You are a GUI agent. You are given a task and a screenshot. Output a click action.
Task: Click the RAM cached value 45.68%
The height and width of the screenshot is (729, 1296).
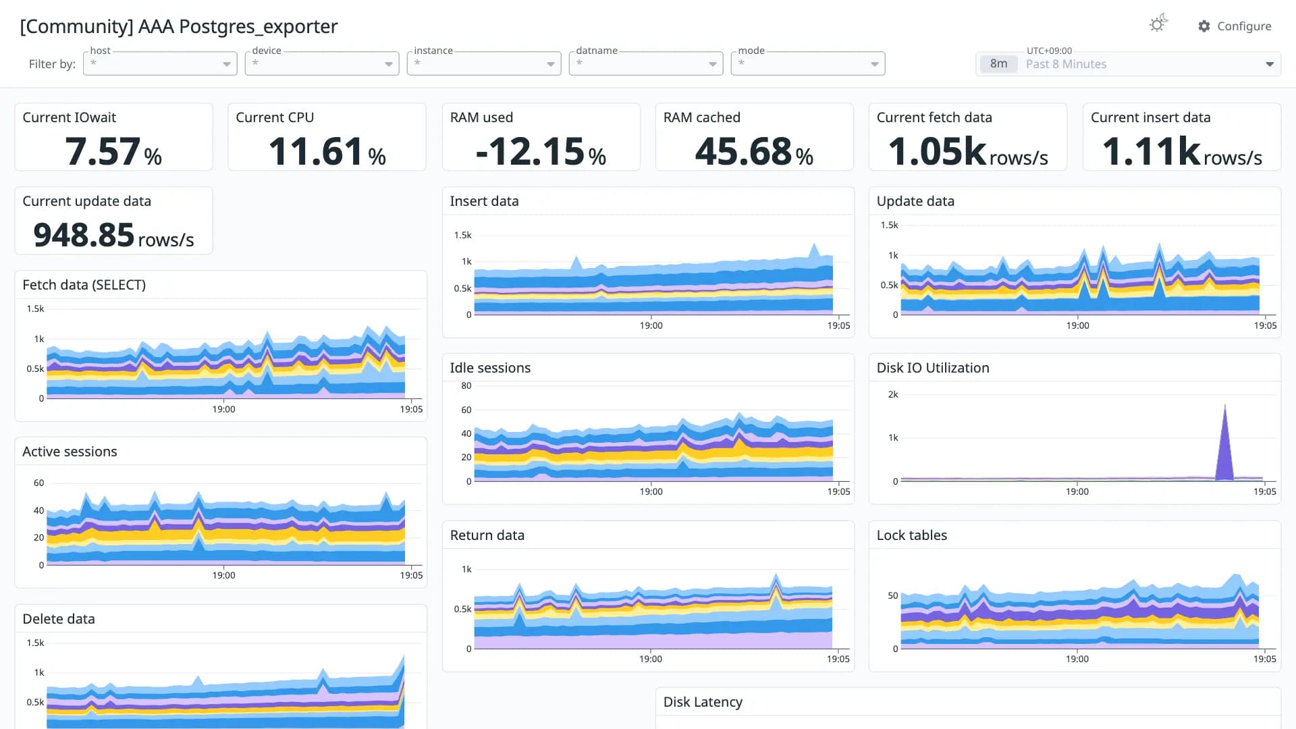coord(754,151)
